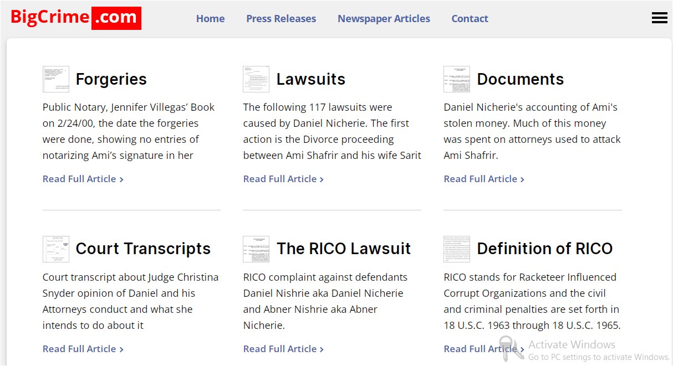Click the Documents heading
Image resolution: width=673 pixels, height=366 pixels.
coord(521,79)
